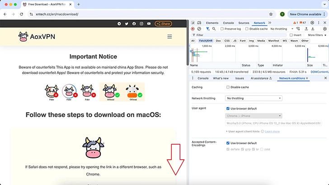
Task: Go back with the browser back arrow
Action: tap(5, 14)
